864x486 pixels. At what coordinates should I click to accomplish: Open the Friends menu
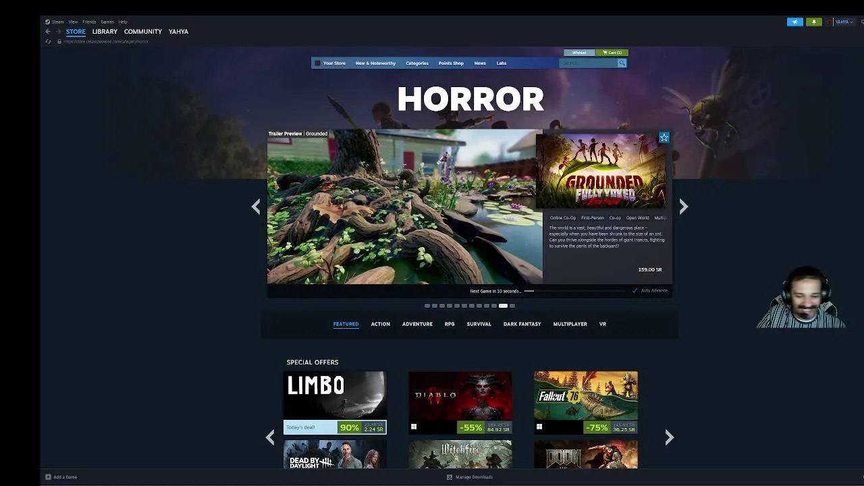coord(89,22)
